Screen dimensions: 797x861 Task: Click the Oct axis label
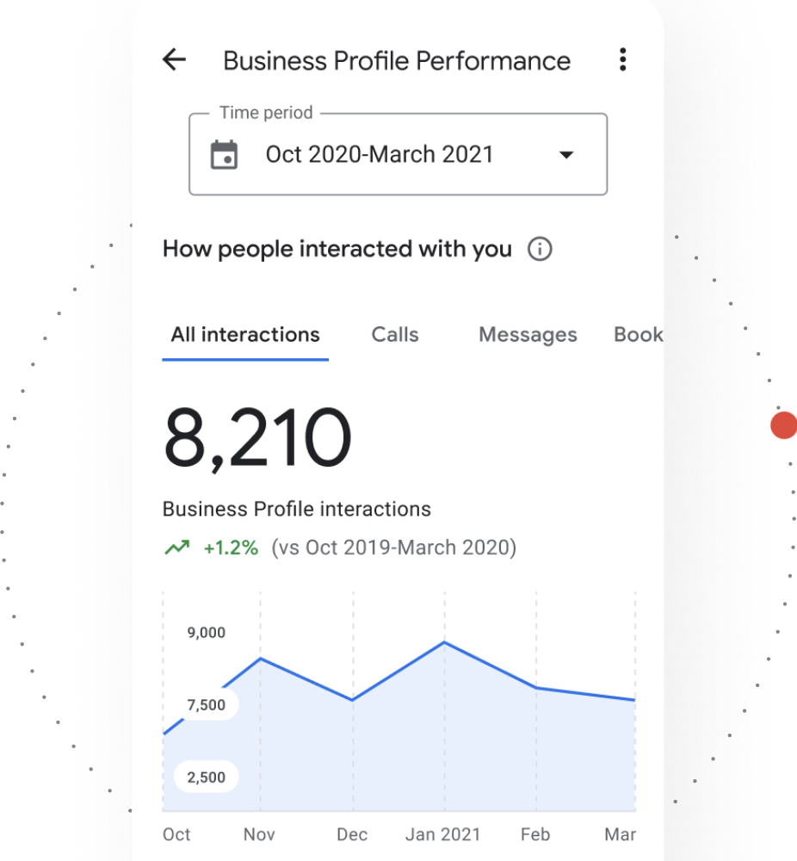176,834
